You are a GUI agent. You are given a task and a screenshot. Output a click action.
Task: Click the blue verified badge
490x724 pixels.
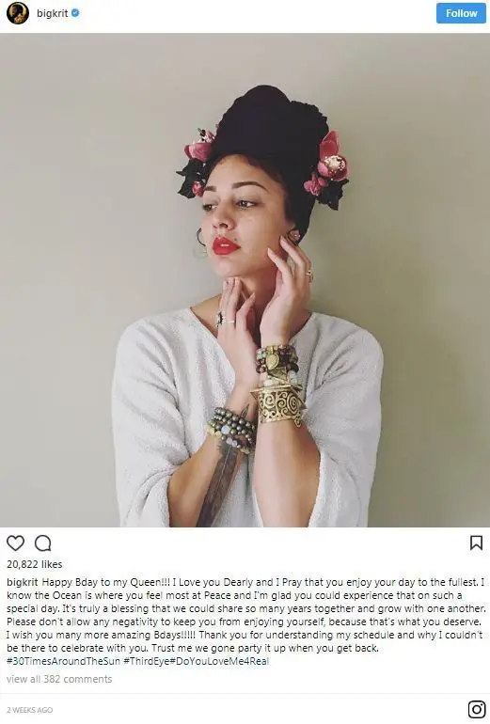(75, 13)
